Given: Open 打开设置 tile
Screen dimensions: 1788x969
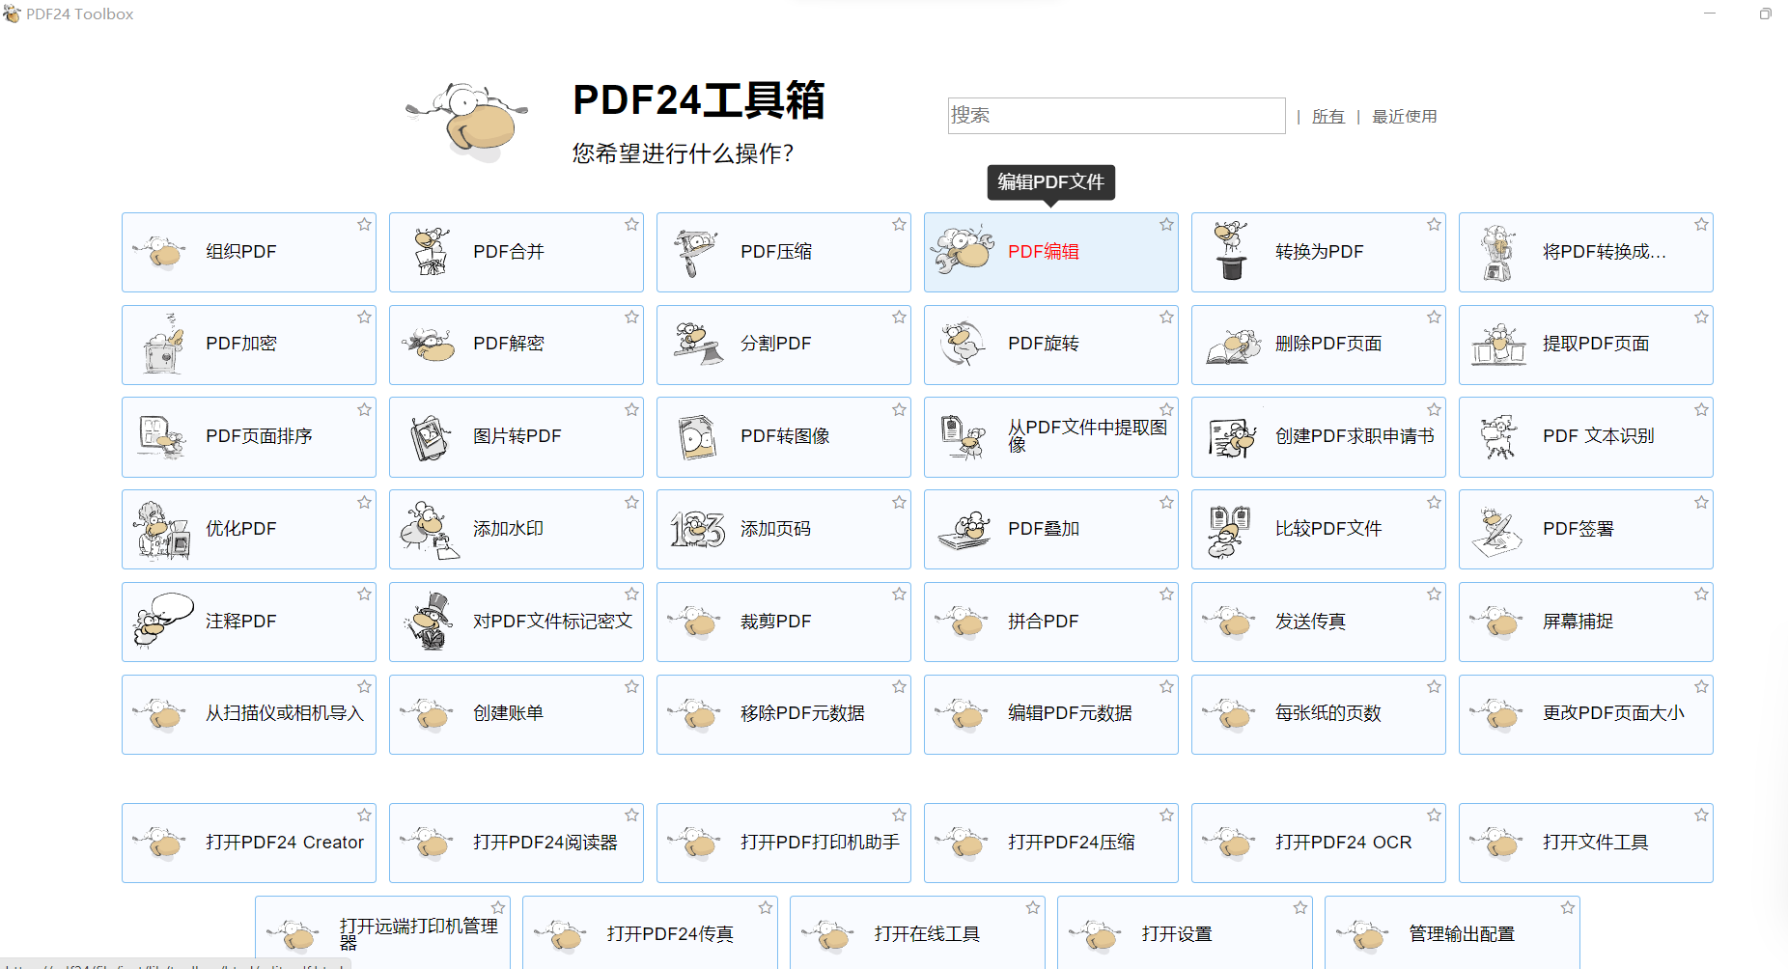Looking at the screenshot, I should click(x=1185, y=932).
